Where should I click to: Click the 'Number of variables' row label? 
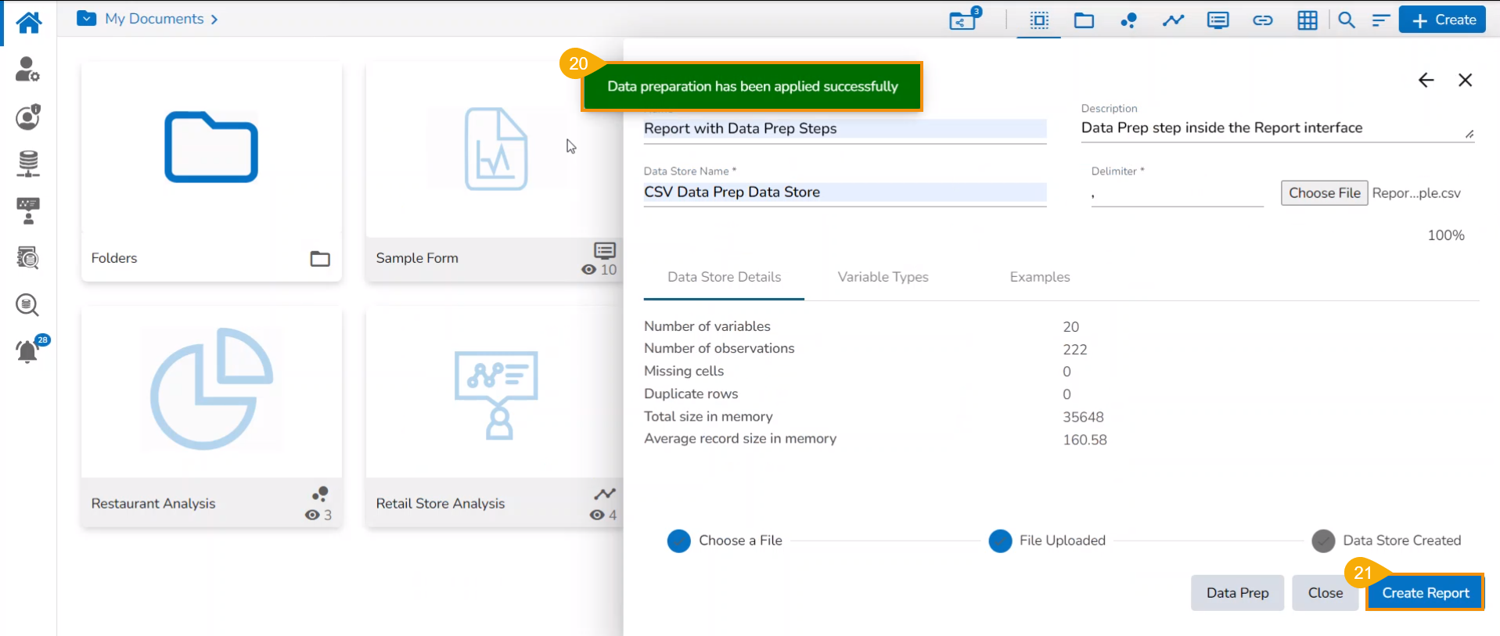point(707,326)
